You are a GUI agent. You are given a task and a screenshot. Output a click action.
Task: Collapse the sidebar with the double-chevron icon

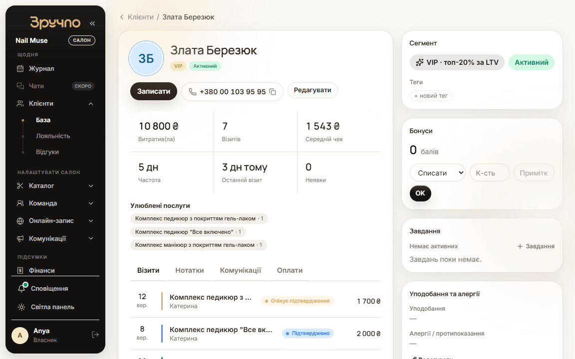pyautogui.click(x=92, y=23)
